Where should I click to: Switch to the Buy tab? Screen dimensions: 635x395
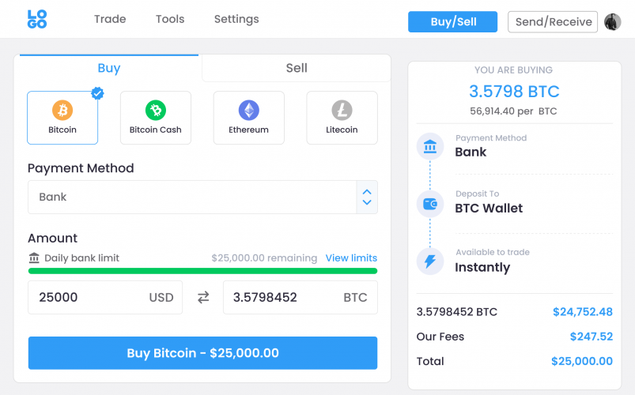tap(109, 68)
